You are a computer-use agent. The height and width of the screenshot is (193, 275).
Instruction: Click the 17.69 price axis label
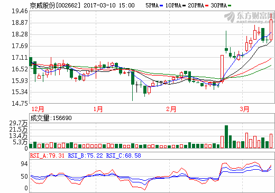(20, 46)
